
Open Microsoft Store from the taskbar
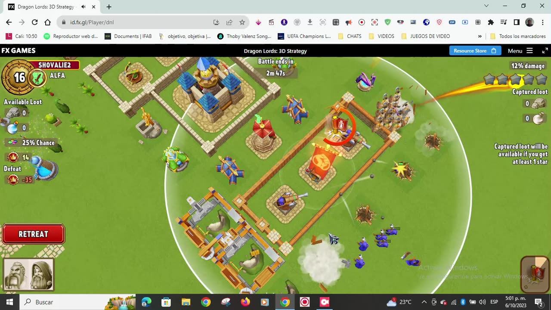coord(166,302)
